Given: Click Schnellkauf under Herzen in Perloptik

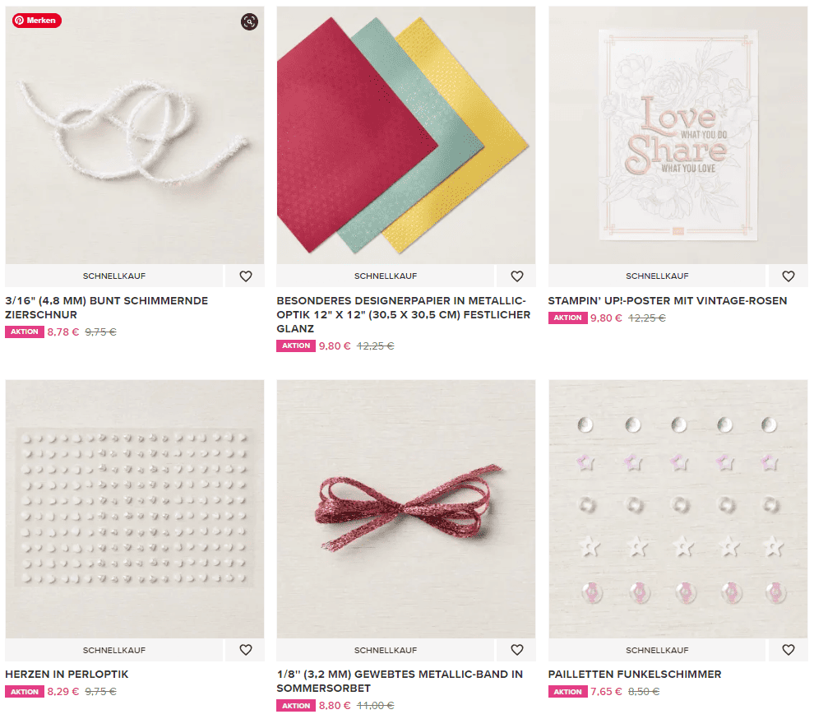Looking at the screenshot, I should [x=114, y=650].
